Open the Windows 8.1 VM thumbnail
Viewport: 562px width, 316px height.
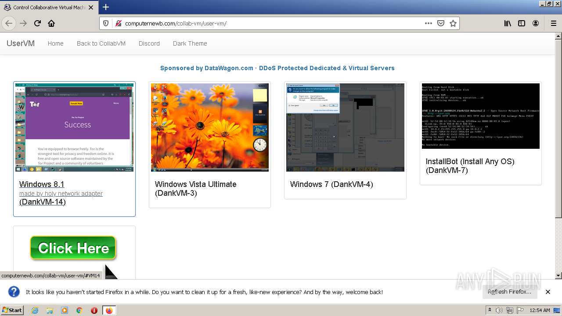pos(74,127)
